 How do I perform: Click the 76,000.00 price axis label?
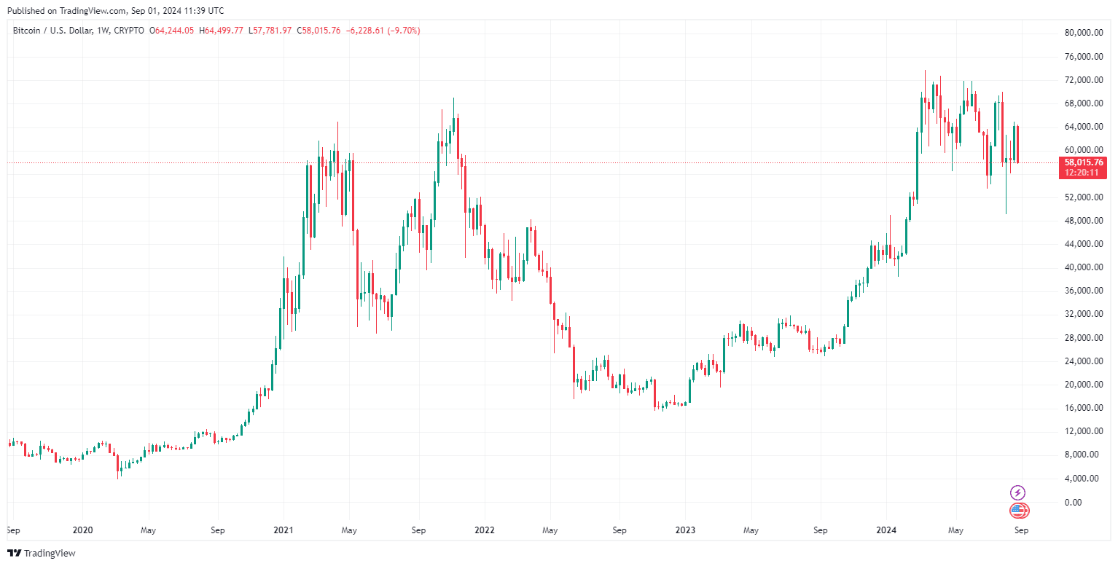[1085, 56]
